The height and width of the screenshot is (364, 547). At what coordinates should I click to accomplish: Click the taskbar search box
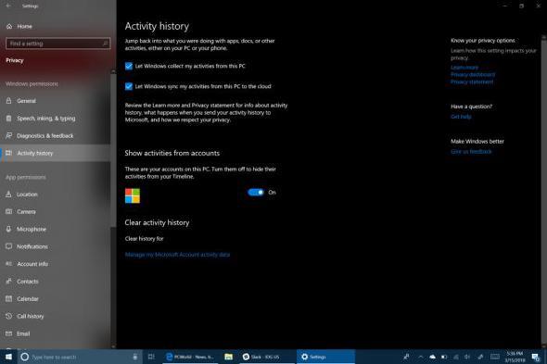(80, 357)
